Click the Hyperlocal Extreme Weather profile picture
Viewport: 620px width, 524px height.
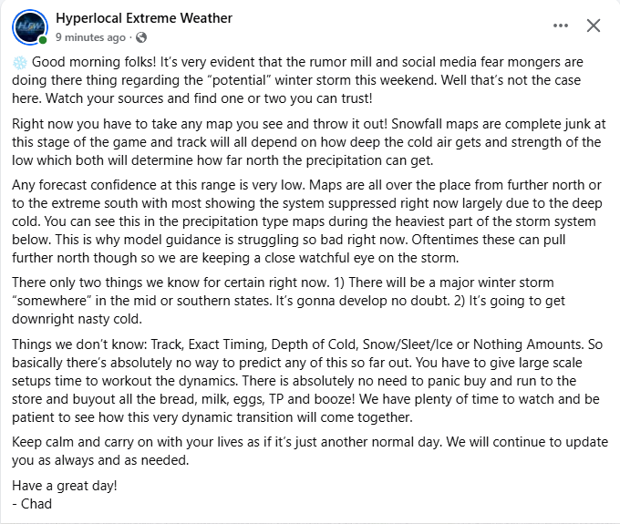click(29, 27)
